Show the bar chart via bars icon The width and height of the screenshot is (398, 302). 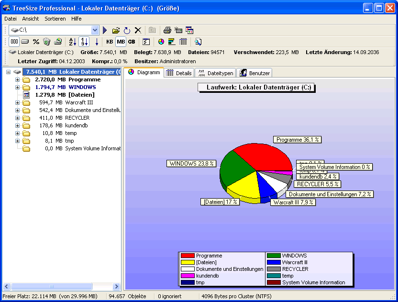[172, 42]
